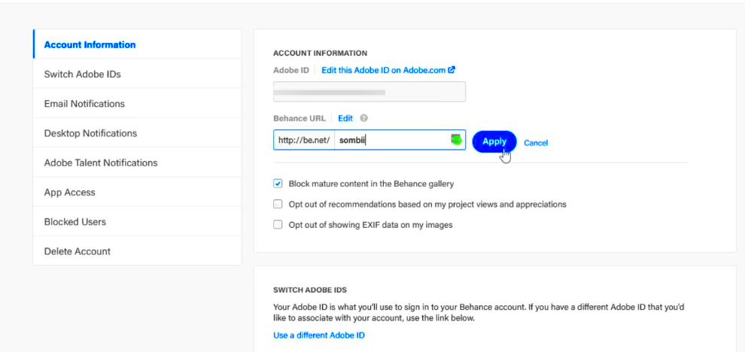The image size is (745, 352).
Task: Click the Edit link next to Behance URL
Action: click(345, 118)
